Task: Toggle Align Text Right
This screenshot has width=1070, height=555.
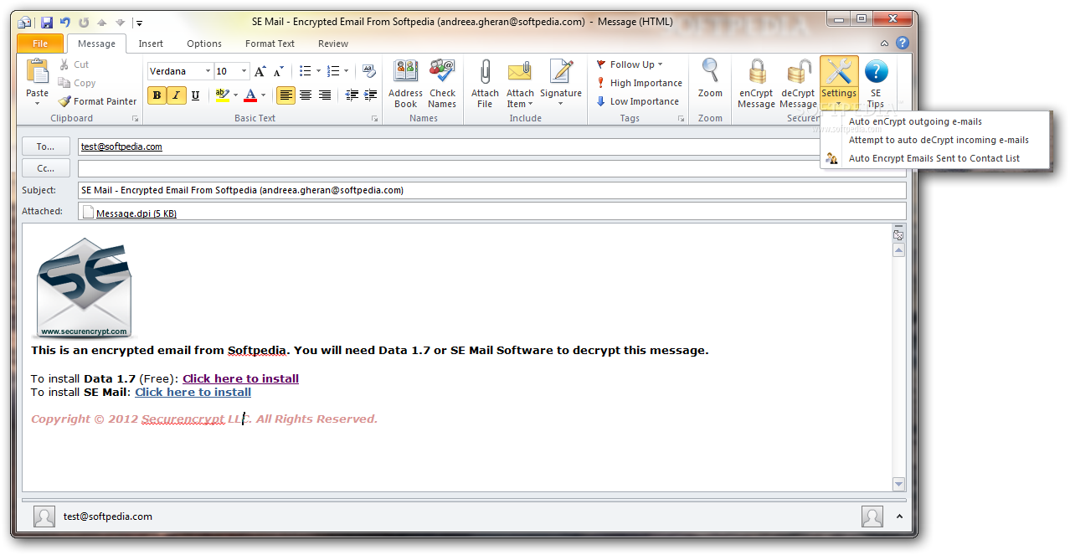Action: click(325, 95)
